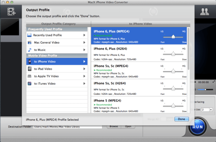This screenshot has width=216, height=142.
Task: Select the iPhone 5s, 5c (MPEG4) profile
Action: coord(139,70)
